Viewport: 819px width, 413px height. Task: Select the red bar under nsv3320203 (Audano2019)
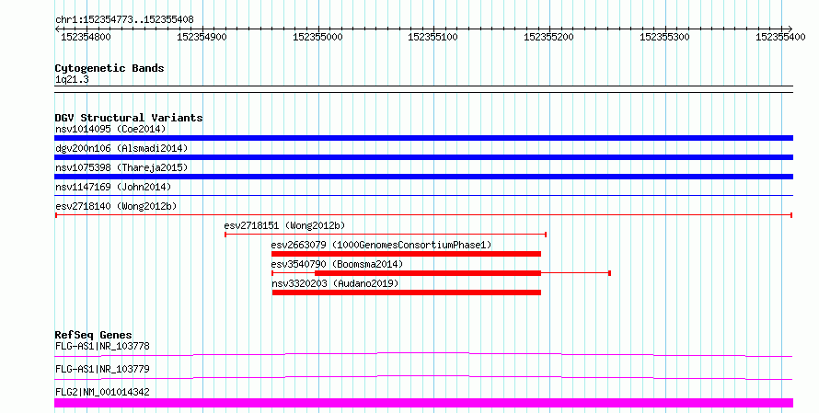(407, 293)
